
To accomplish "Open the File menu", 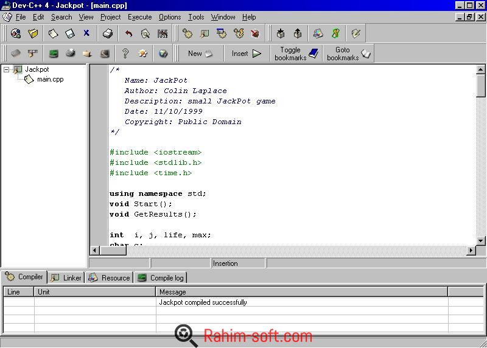I will pos(21,17).
